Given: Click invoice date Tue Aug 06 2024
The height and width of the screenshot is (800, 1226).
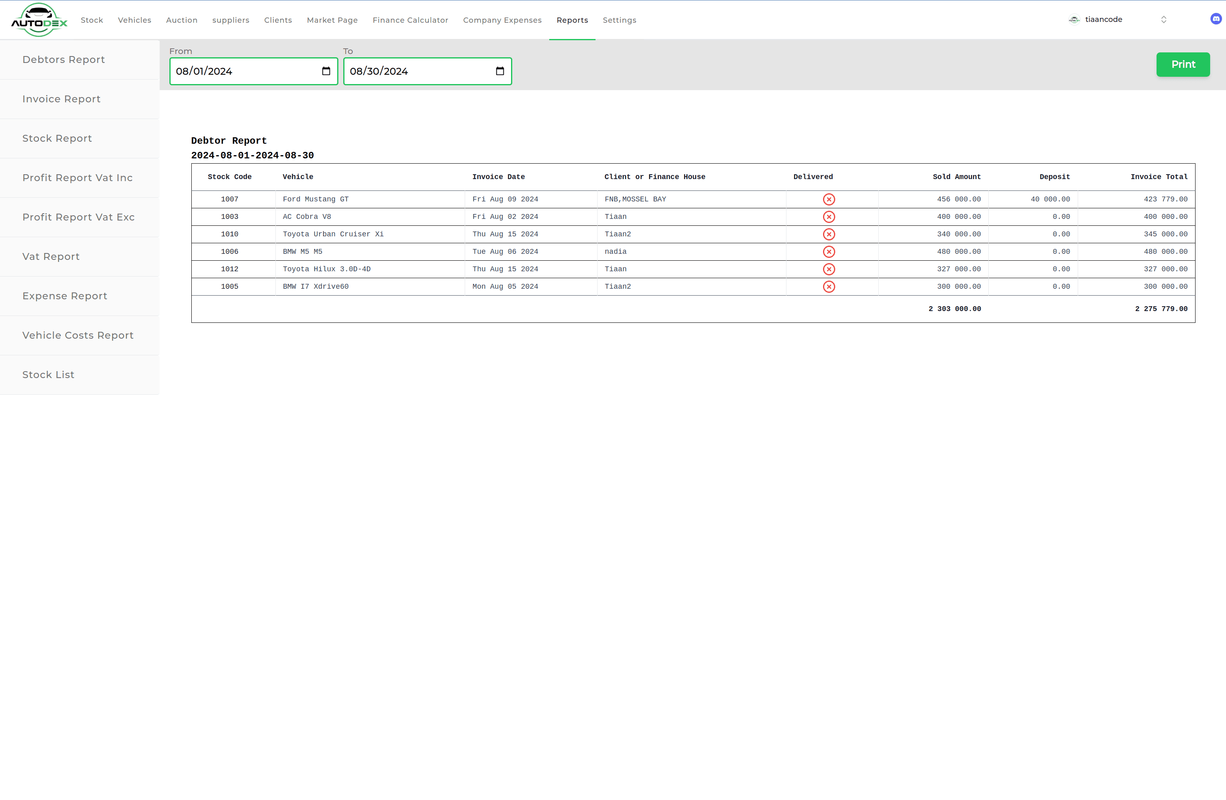Looking at the screenshot, I should (505, 252).
